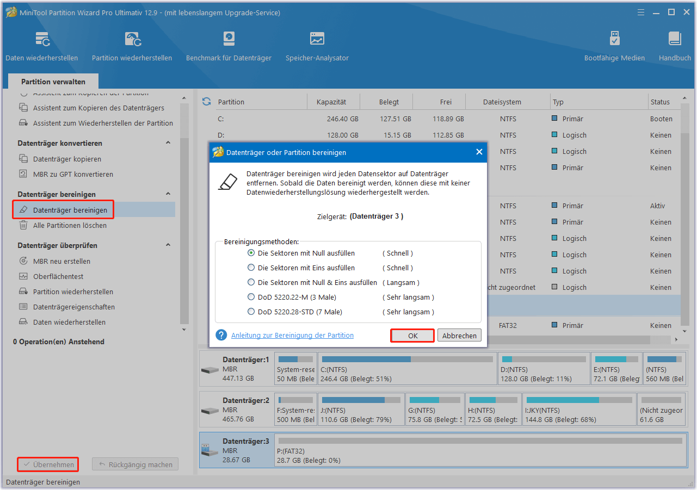The width and height of the screenshot is (697, 490).
Task: Select Die Sektoren mit Null & Eins ausfüllen
Action: coord(251,282)
